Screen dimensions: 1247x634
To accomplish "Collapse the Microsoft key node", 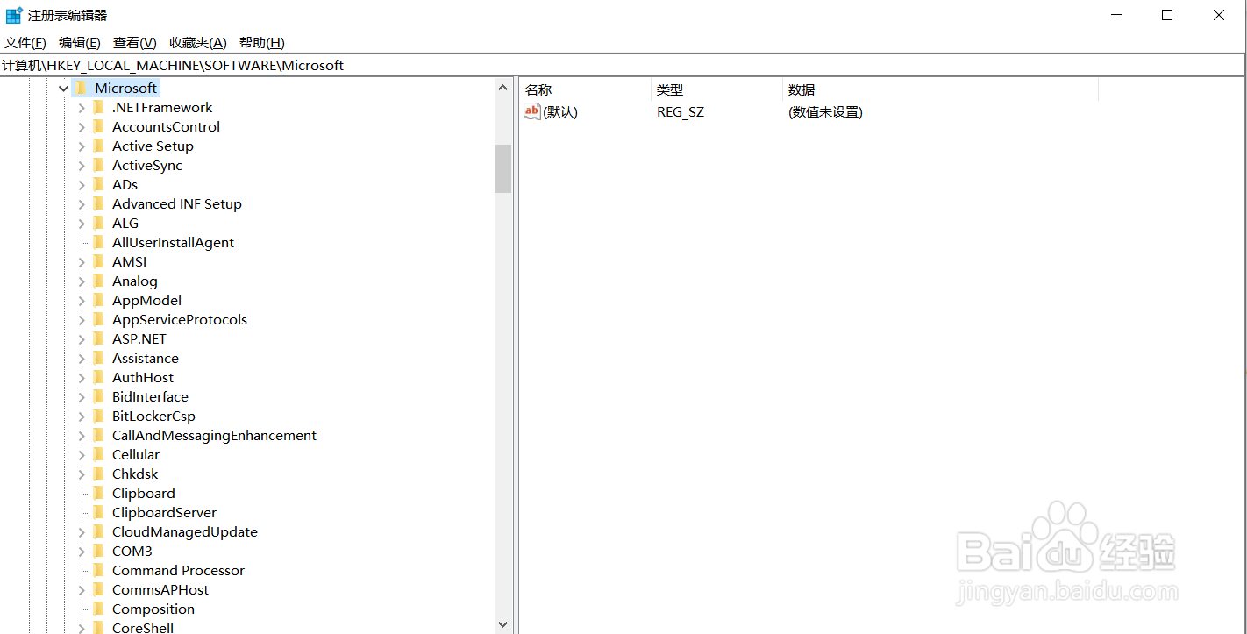I will click(63, 89).
